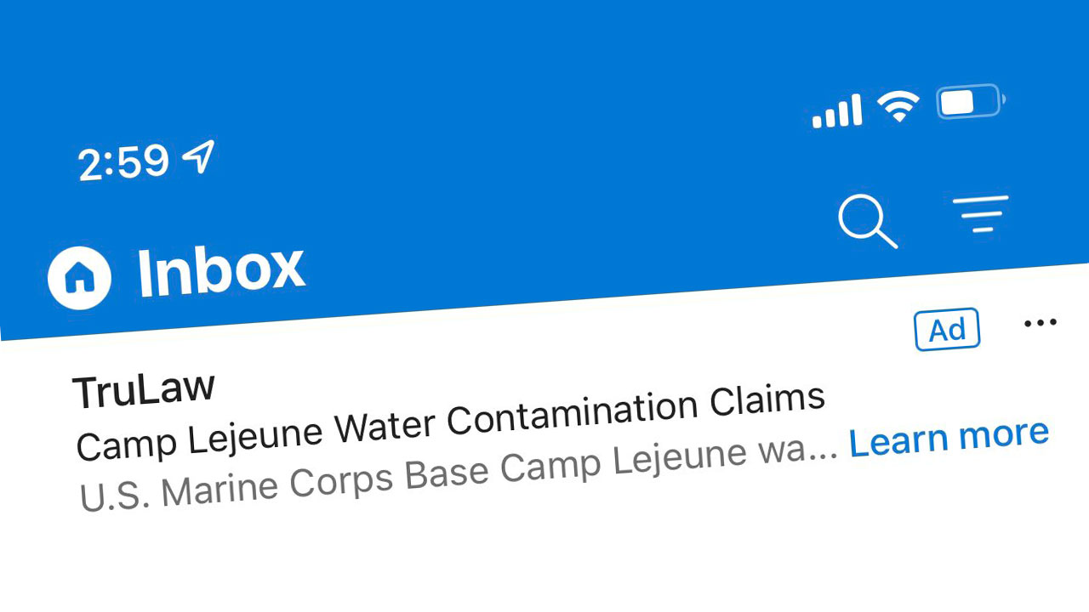Viewport: 1089px width, 612px height.
Task: Tap the battery level icon
Action: click(971, 101)
